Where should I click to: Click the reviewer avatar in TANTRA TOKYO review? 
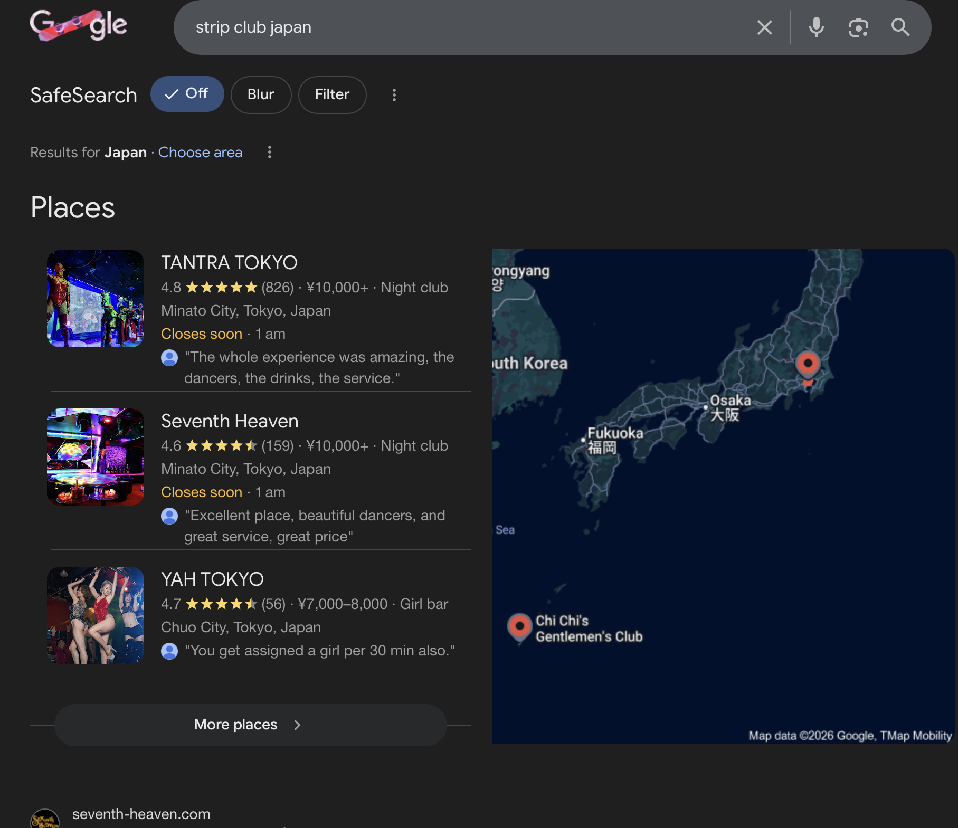[x=169, y=358]
